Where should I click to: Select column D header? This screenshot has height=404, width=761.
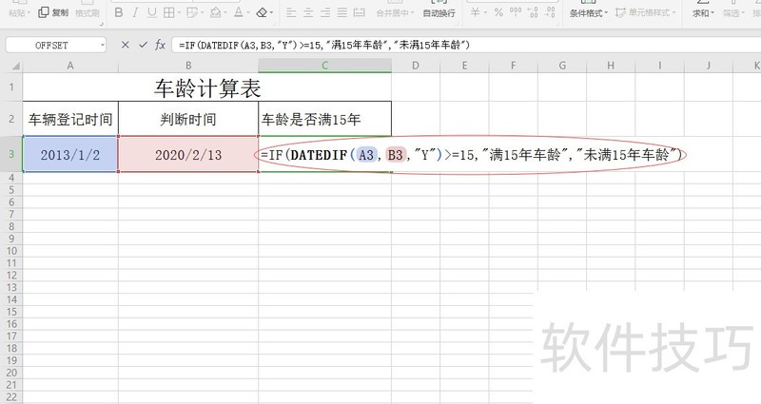point(416,66)
